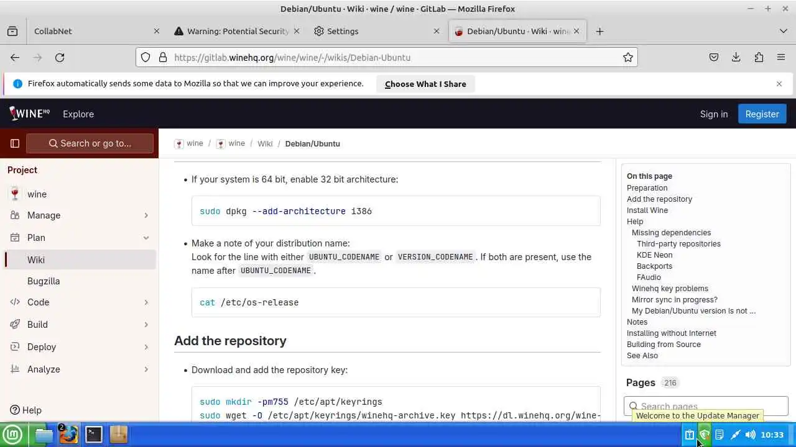Image resolution: width=796 pixels, height=447 pixels.
Task: Jump to Winehq key problems section
Action: coord(670,289)
